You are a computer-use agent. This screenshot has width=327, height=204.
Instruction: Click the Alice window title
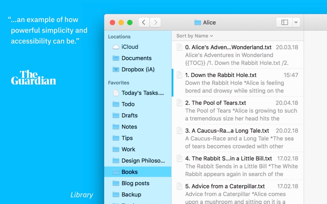pos(209,22)
